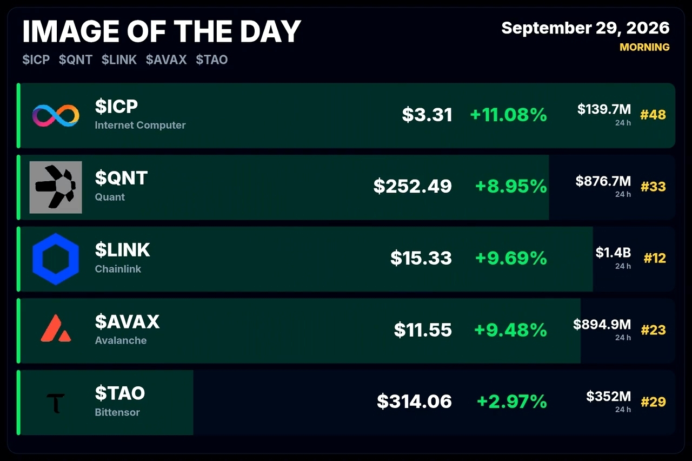Select the Chainlink hexagon logo
Image resolution: width=692 pixels, height=461 pixels.
tap(56, 259)
